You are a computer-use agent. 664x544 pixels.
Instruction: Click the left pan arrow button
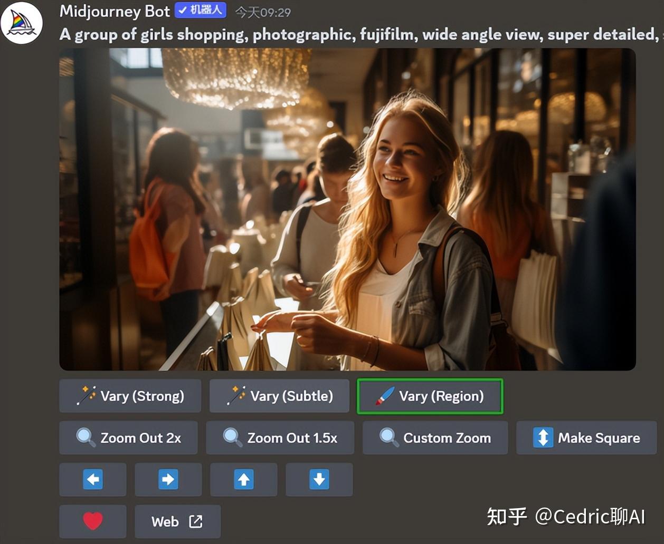pos(93,479)
